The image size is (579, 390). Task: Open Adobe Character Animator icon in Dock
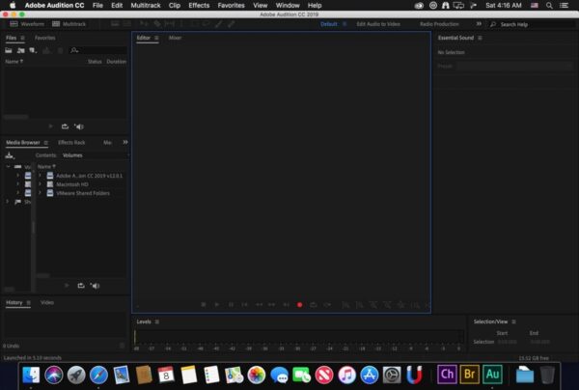pyautogui.click(x=447, y=375)
